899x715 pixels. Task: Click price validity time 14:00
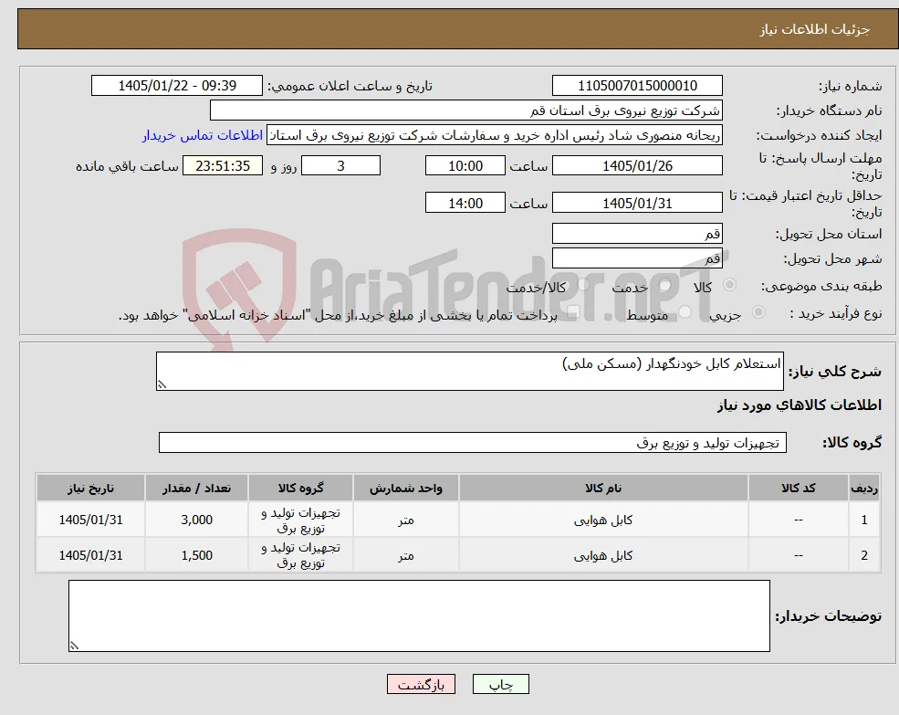pyautogui.click(x=465, y=203)
